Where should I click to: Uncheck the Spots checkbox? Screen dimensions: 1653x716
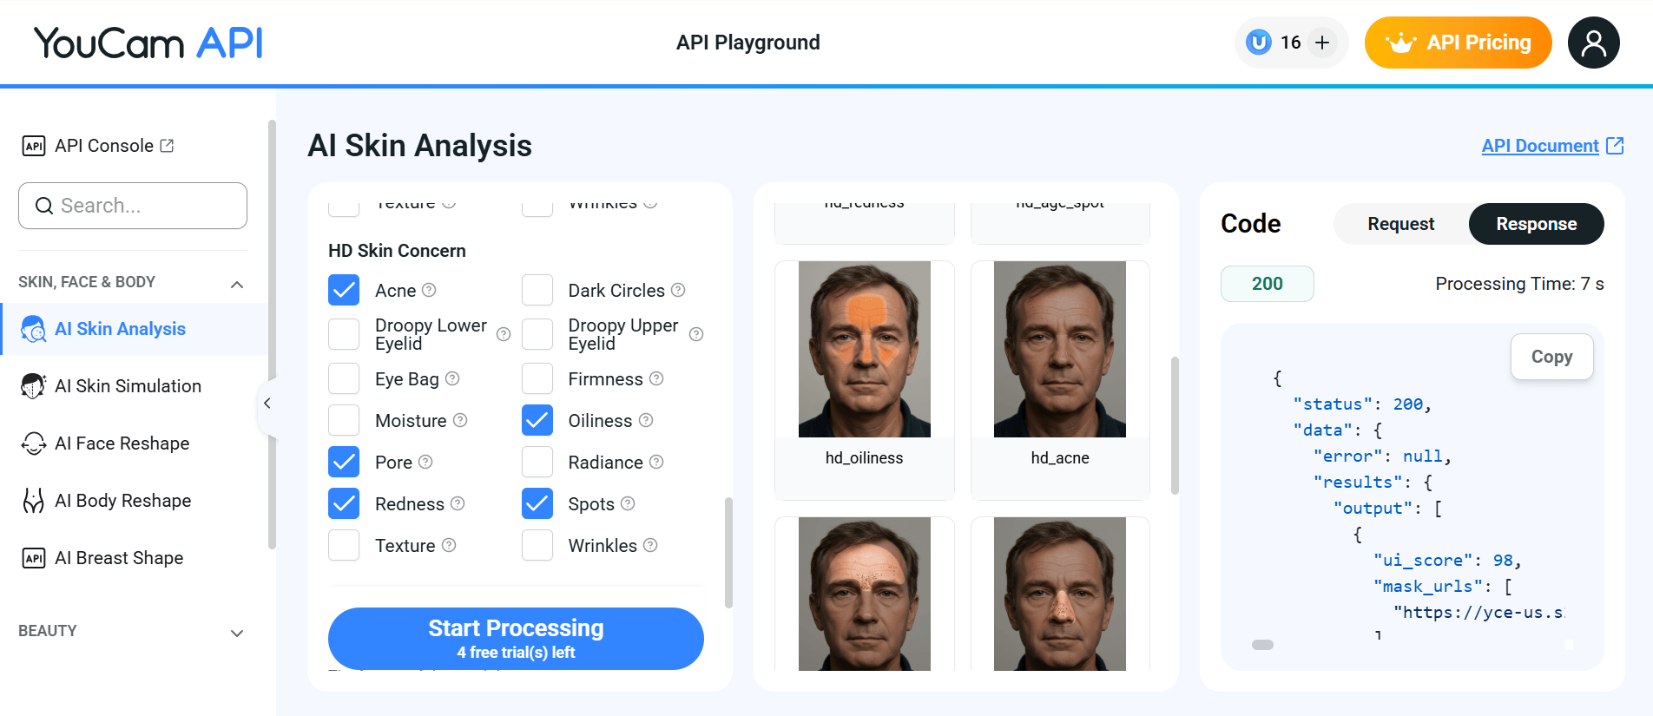tap(537, 503)
